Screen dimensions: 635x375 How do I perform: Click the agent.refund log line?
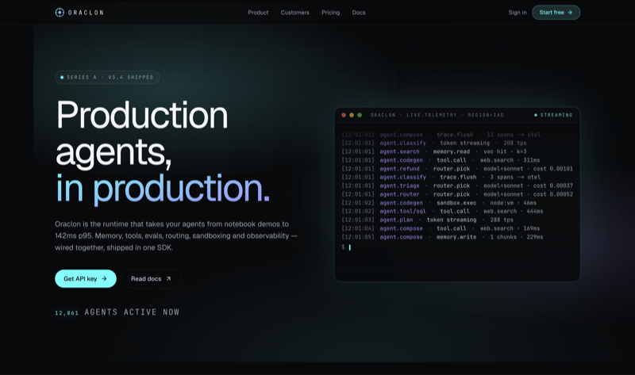[457, 169]
